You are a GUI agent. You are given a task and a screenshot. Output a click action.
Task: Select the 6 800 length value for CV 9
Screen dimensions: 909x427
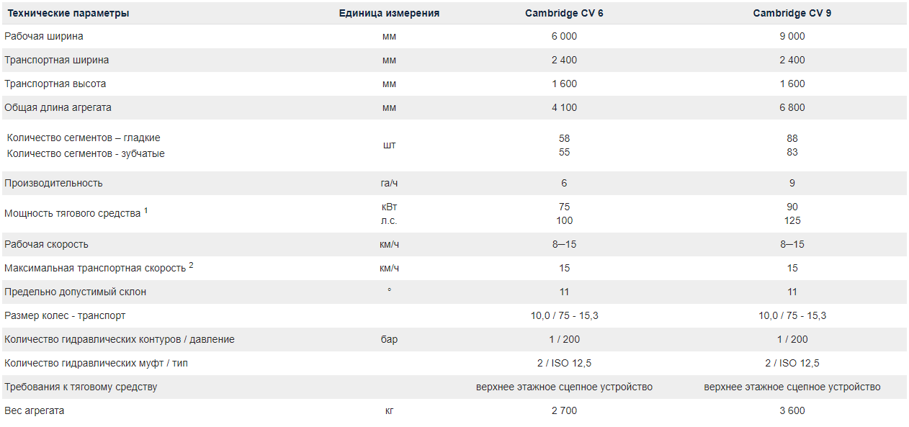click(x=792, y=107)
